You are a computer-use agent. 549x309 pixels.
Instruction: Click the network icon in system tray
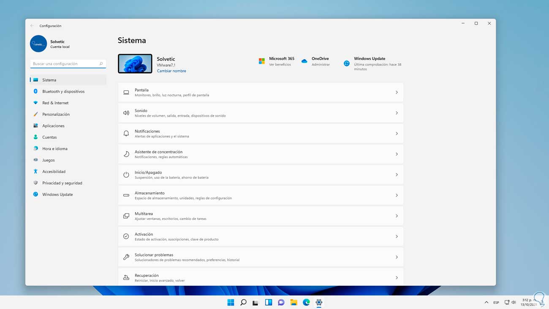click(507, 302)
